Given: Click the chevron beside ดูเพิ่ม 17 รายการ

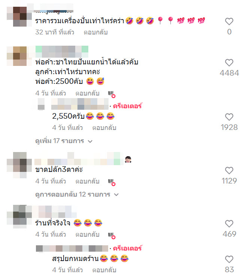Looking at the screenshot, I should pos(90,142).
